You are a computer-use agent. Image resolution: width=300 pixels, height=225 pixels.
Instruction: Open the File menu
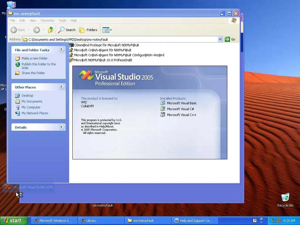coord(13,21)
